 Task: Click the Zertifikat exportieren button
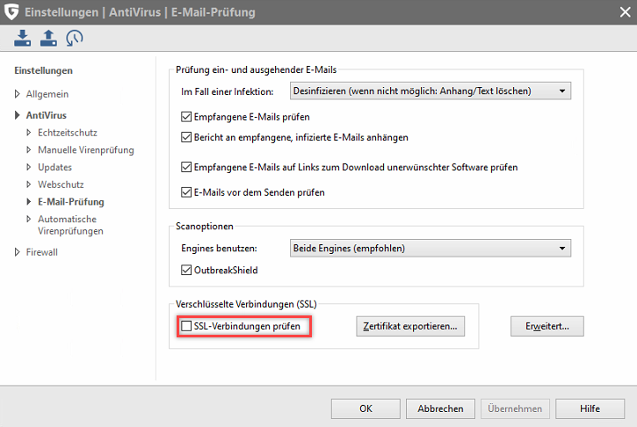[x=410, y=326]
